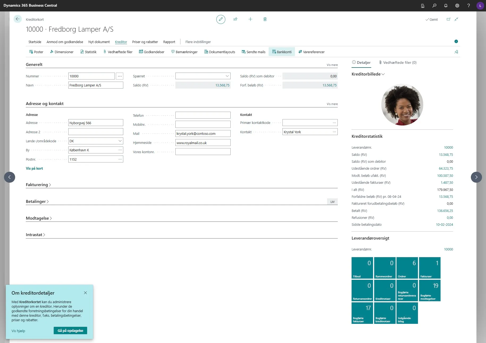Open Anmod om godkendelse menu

pos(65,42)
